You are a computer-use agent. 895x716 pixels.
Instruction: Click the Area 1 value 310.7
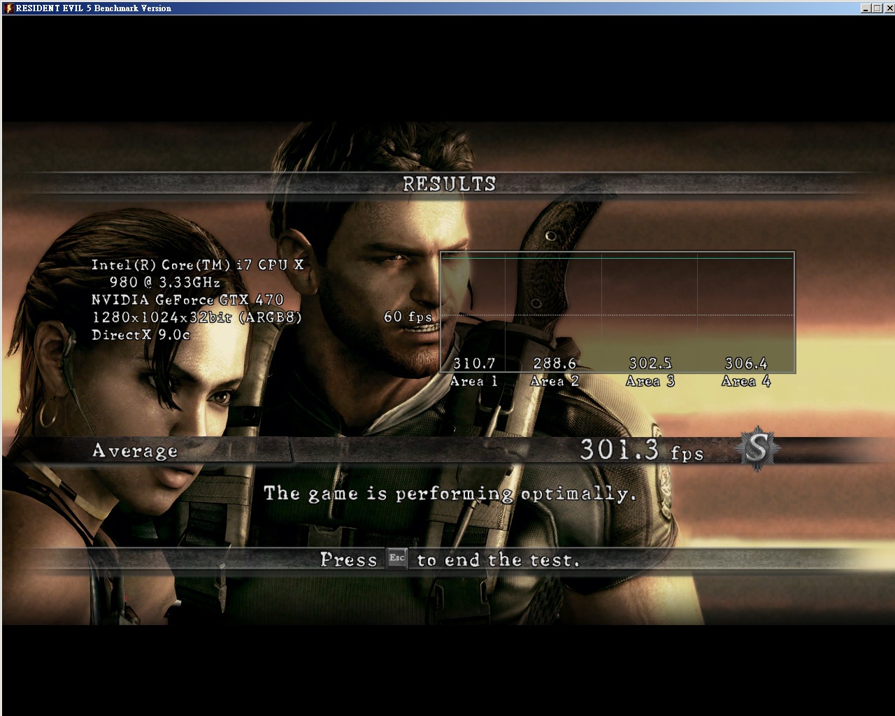click(x=474, y=364)
